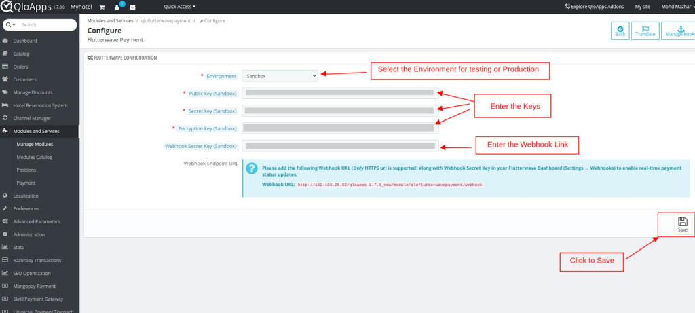
Task: Click Modules and Services breadcrumb
Action: tap(111, 21)
